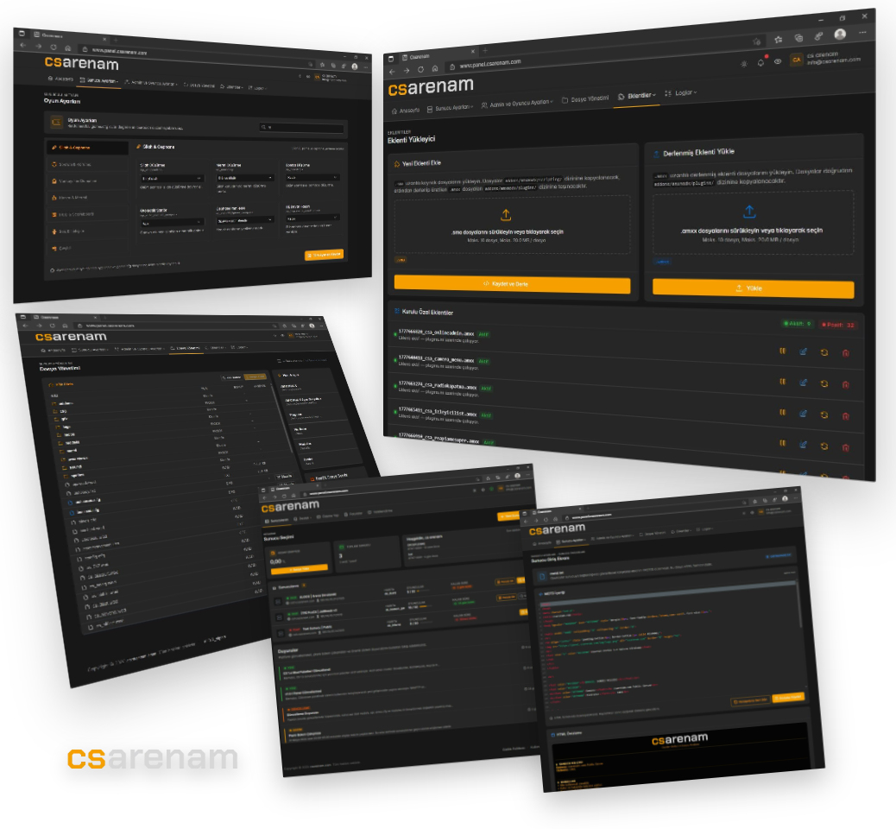Expand the Eklentiler menu in the large window
Image resolution: width=896 pixels, height=829 pixels.
636,96
